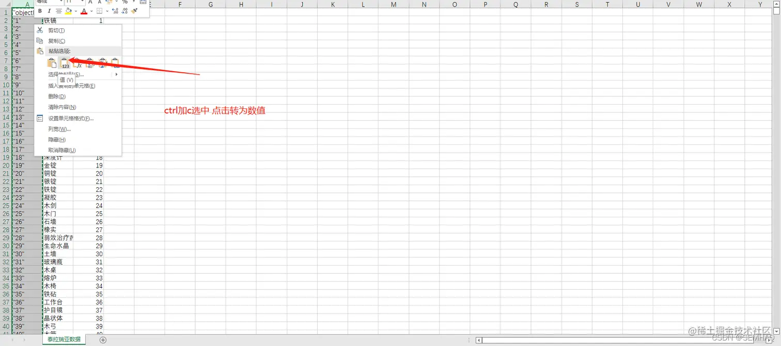Image resolution: width=781 pixels, height=346 pixels.
Task: Select cell containing 晶状体
Action: 58,318
